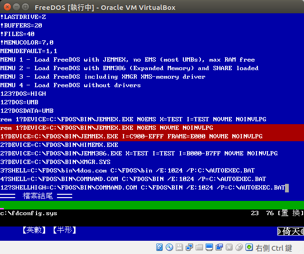The width and height of the screenshot is (304, 254).
Task: Click the 2?DEVICE HIMEMX.EXE line
Action: tap(59, 145)
